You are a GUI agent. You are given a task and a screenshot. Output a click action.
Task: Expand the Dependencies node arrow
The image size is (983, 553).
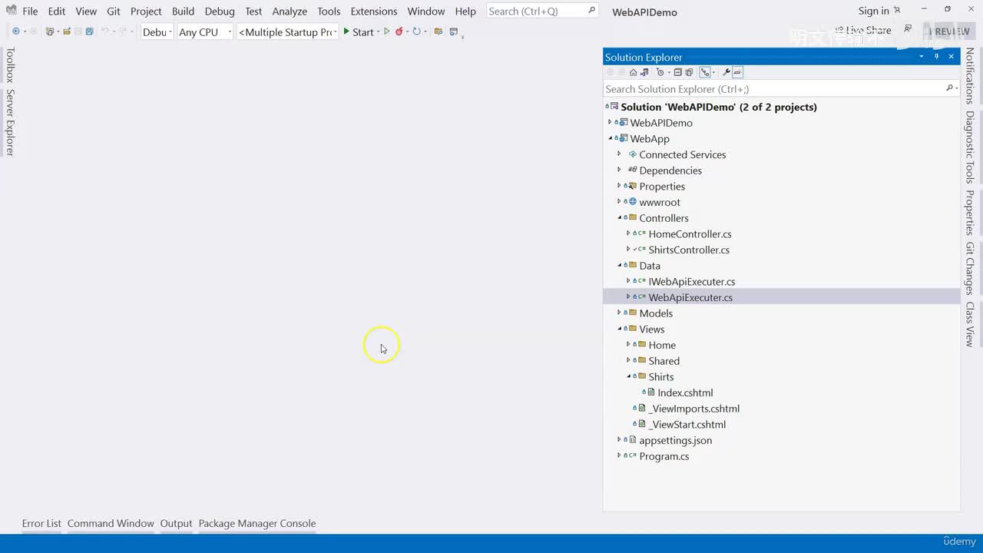pyautogui.click(x=619, y=170)
